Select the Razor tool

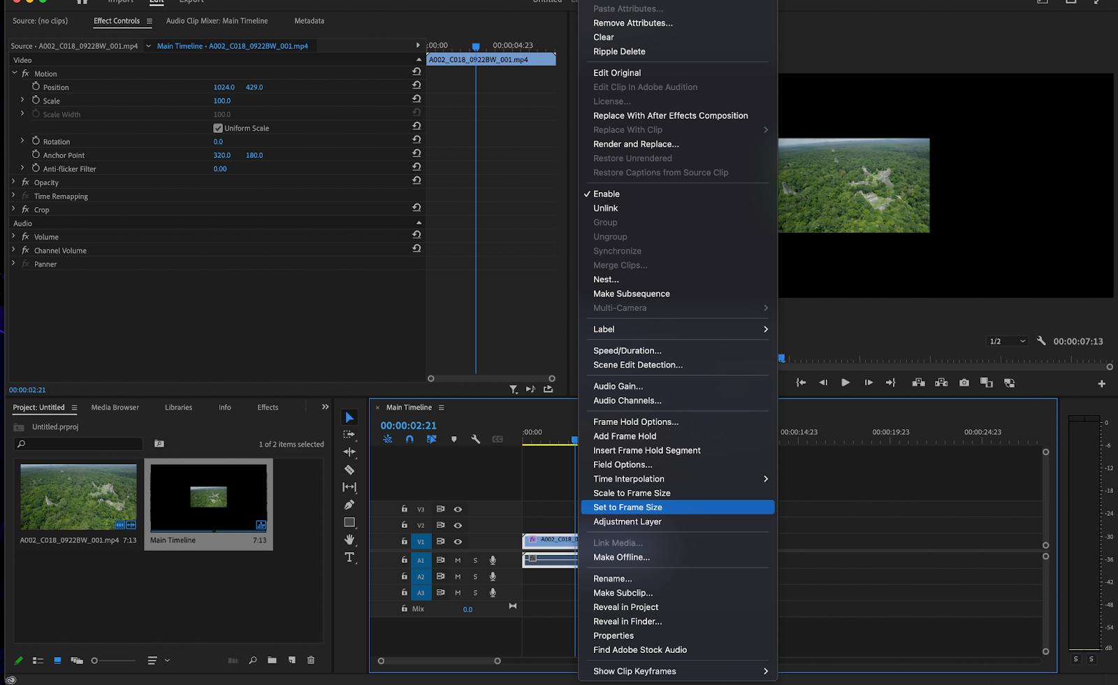[x=349, y=470]
